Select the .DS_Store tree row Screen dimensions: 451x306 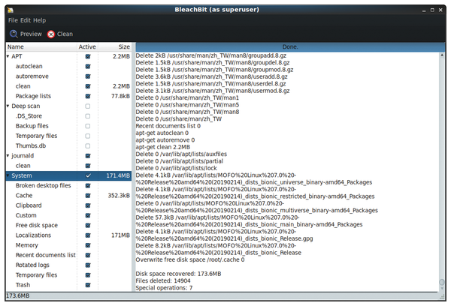(x=68, y=116)
